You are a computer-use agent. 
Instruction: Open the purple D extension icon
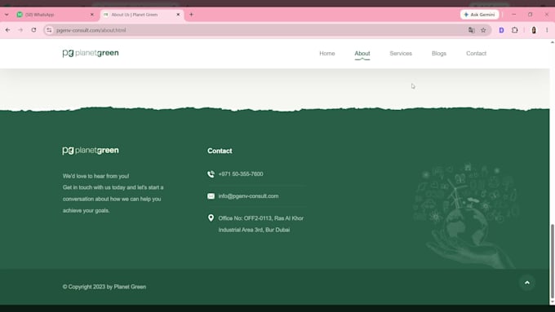(501, 30)
